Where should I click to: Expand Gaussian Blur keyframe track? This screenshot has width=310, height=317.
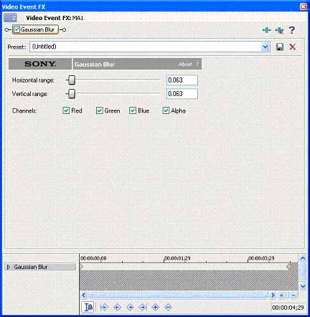pyautogui.click(x=9, y=267)
